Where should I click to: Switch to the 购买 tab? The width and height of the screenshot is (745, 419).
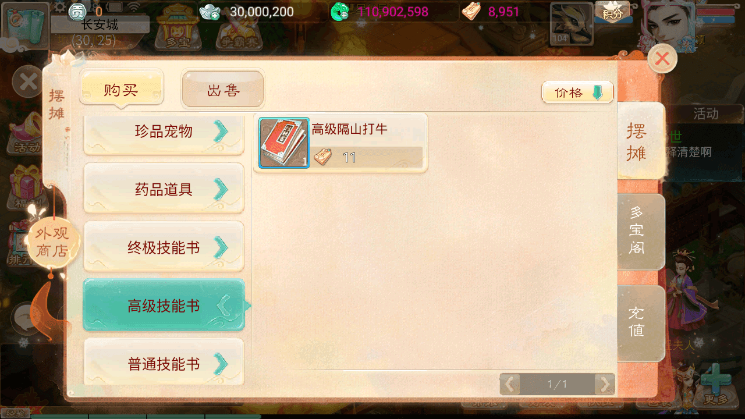[121, 89]
